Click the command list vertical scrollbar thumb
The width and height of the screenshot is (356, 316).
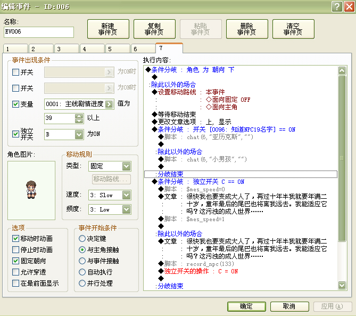342,158
